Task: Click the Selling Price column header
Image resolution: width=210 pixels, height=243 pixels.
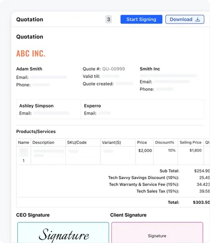Action: 190,142
